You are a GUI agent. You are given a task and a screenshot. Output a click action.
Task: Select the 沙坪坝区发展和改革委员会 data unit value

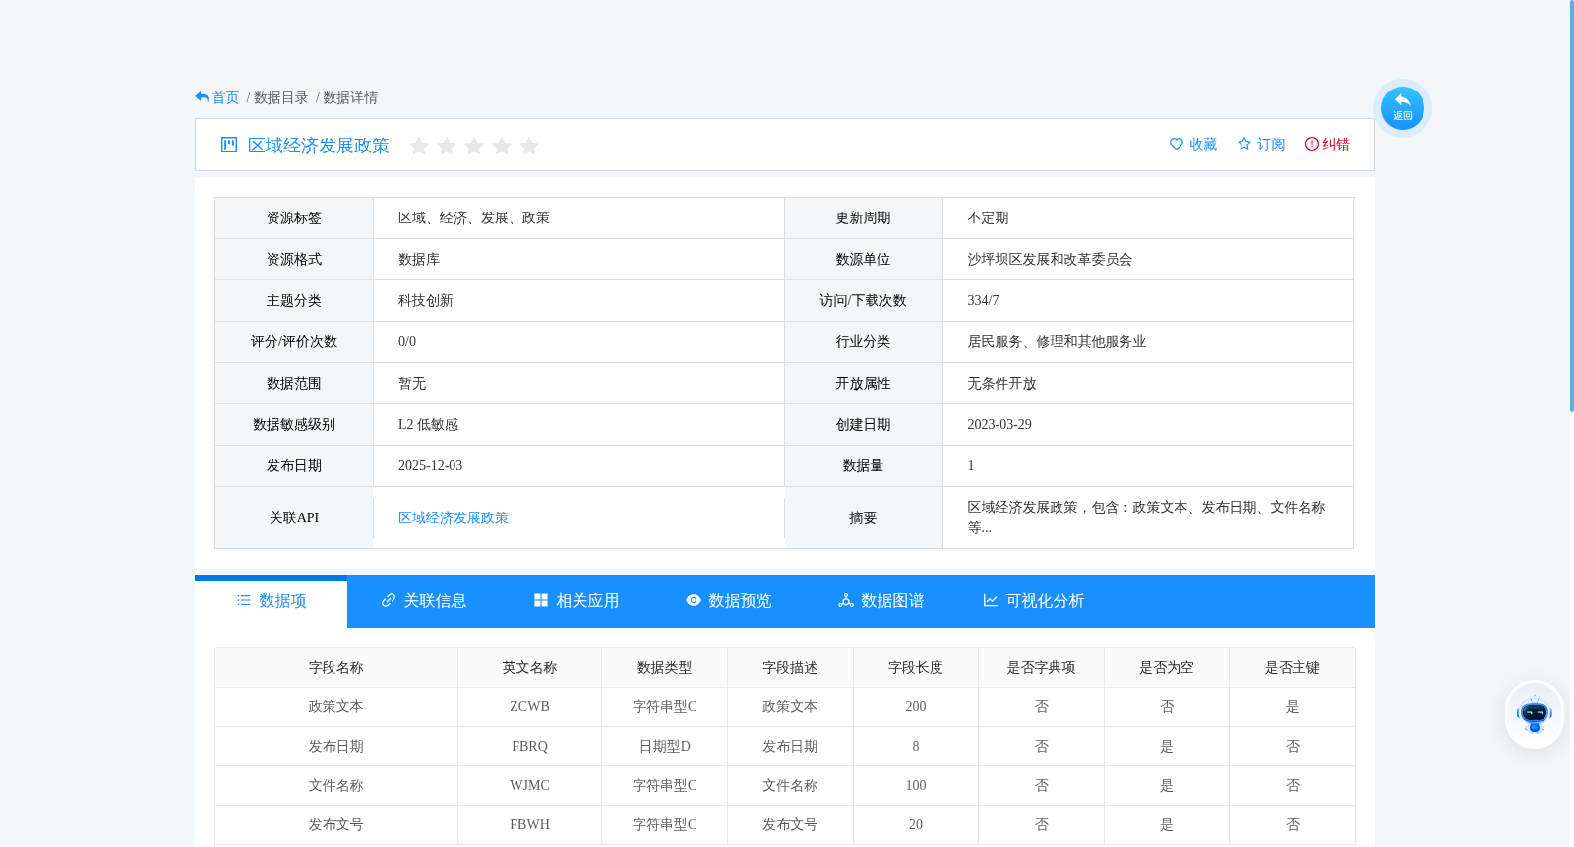[1050, 260]
